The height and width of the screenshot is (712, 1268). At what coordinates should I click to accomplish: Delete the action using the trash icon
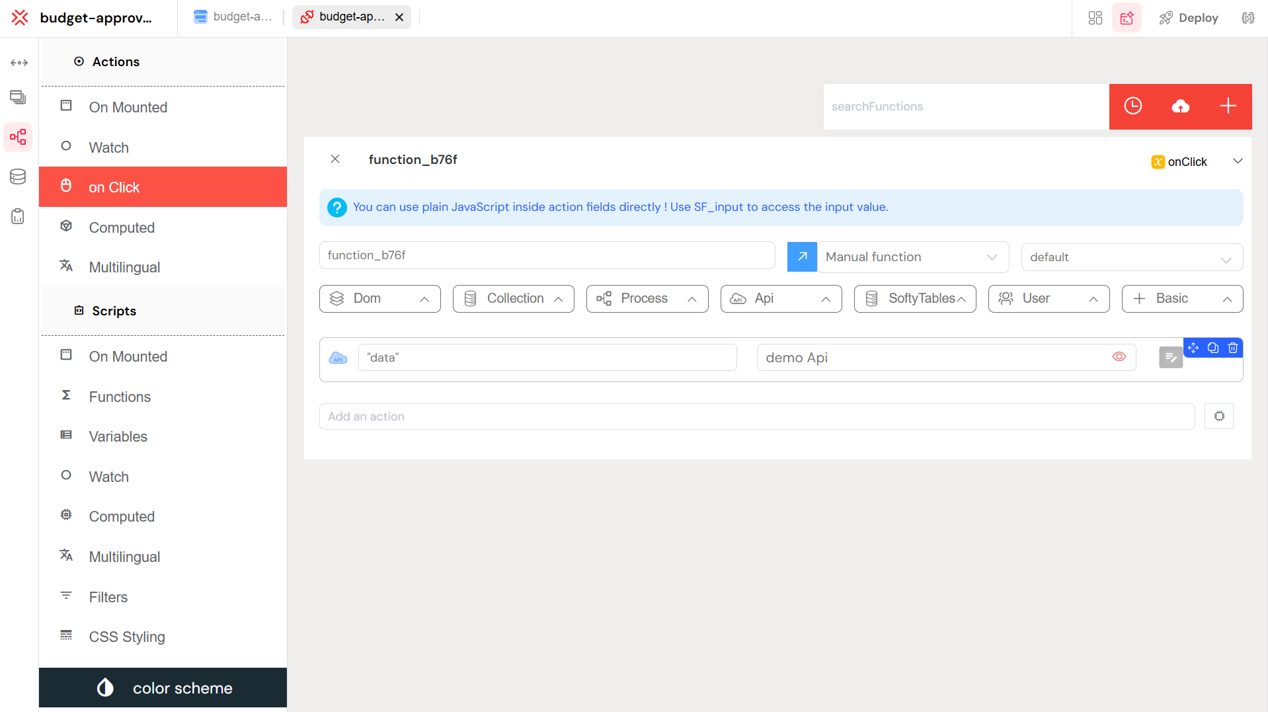[1232, 348]
